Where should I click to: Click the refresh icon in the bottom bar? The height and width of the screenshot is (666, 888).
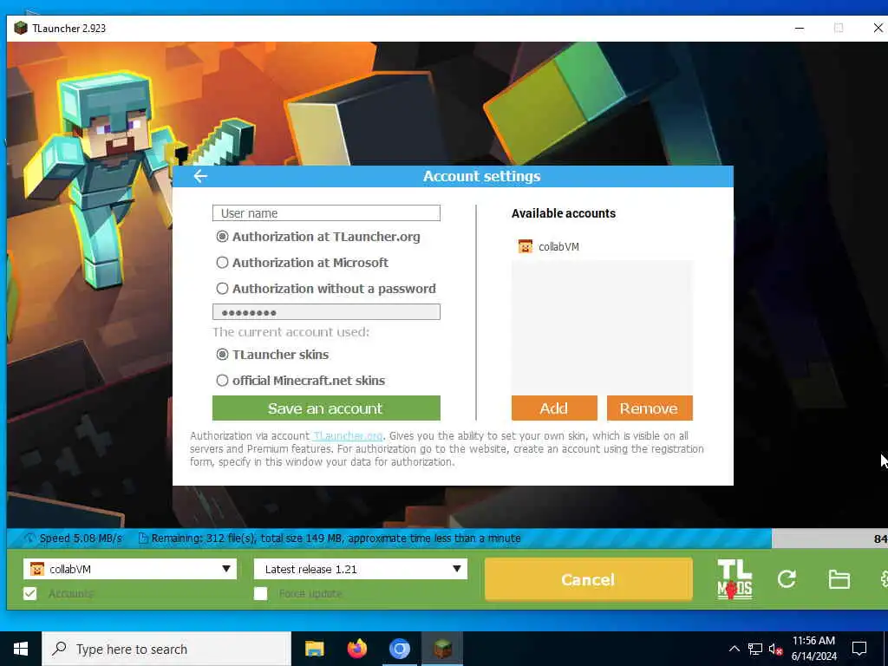787,578
